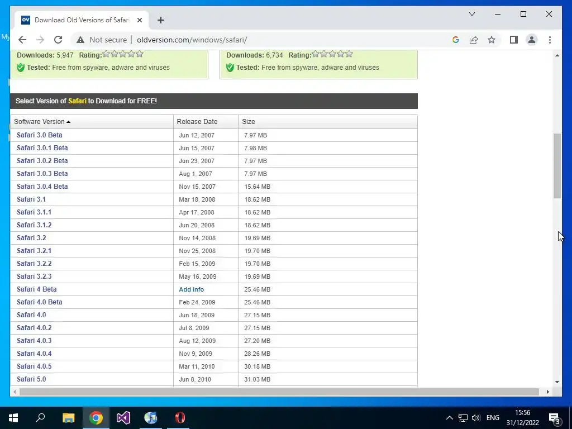Open the Safari 4.0.3 link
Image resolution: width=572 pixels, height=429 pixels.
pos(34,340)
